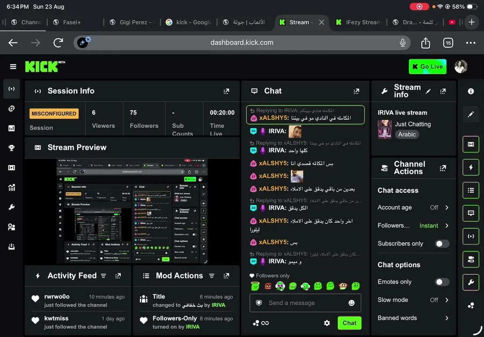Viewport: 484px width, 337px height.
Task: Toggle Activity Feed lightning icon in right sidebar
Action: [471, 167]
